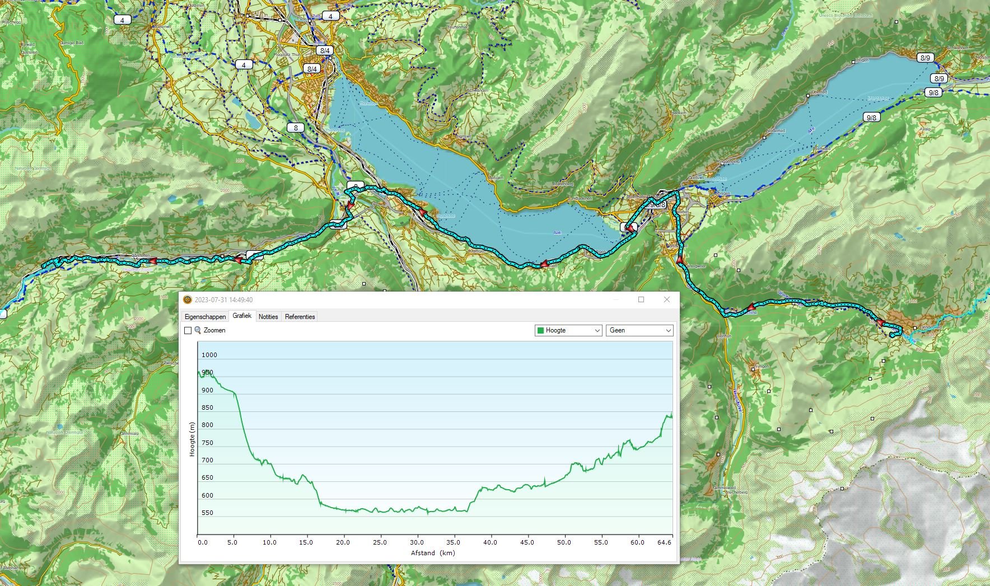Click red direction arrow at Lake Thun's southernmost shore
The height and width of the screenshot is (586, 990).
543,264
